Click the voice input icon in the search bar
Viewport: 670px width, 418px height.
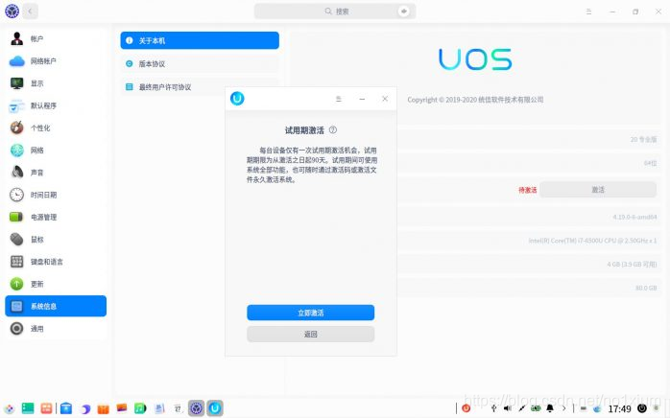pos(403,12)
